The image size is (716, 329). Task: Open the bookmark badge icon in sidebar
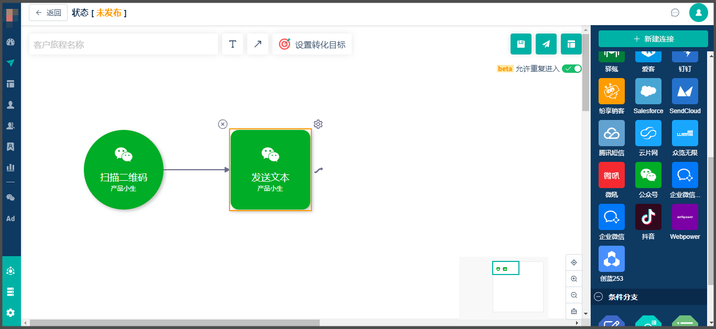coord(10,147)
